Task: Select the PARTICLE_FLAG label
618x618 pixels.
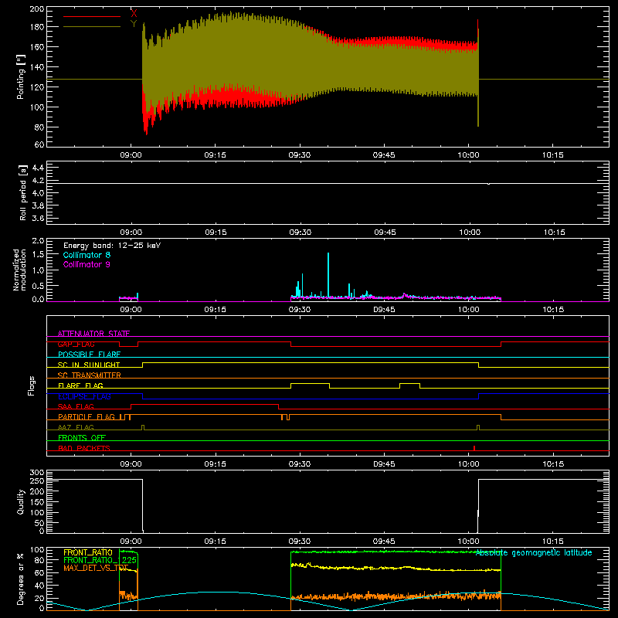Action: (87, 416)
